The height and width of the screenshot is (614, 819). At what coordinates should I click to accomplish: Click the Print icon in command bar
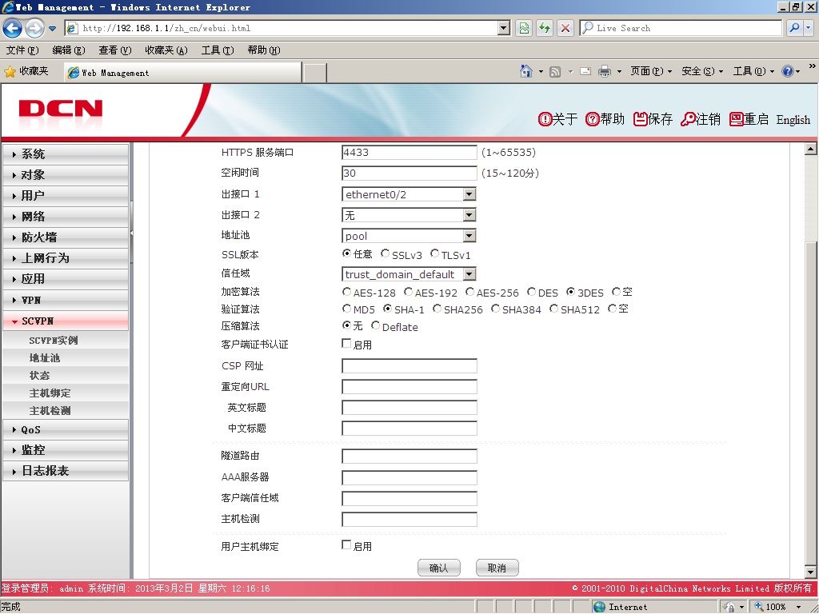(x=605, y=71)
